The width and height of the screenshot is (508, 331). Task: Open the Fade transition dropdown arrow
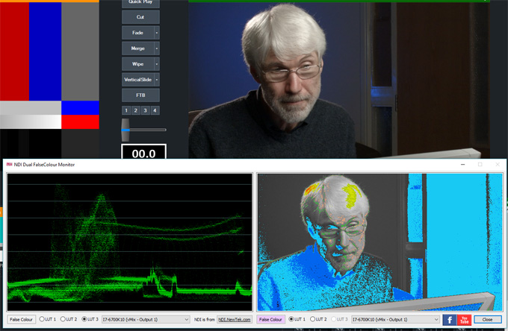(x=157, y=33)
